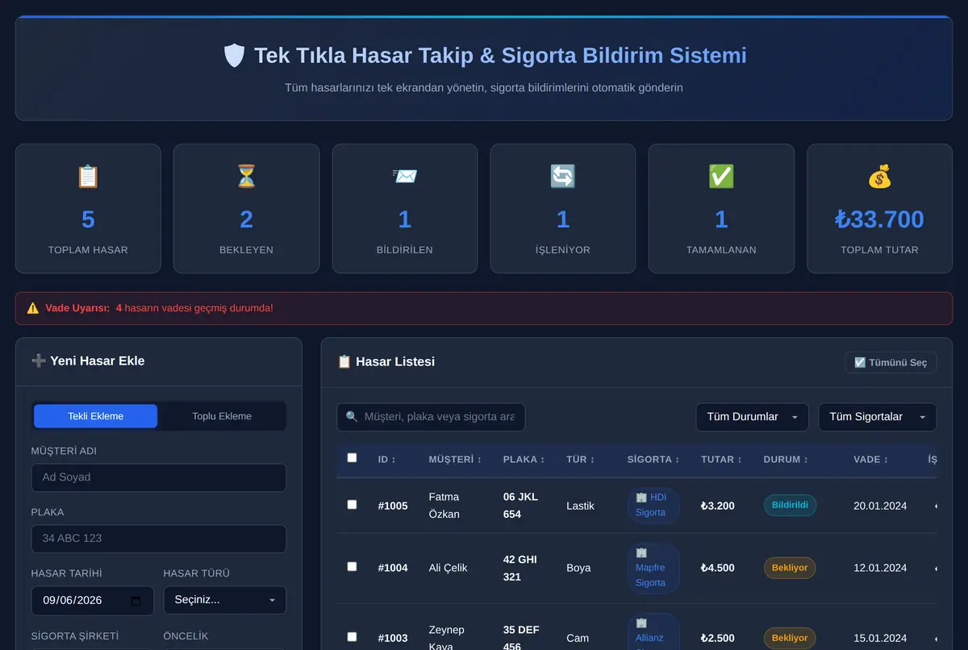Screen dimensions: 968x650
Task: Click the refresh arrows icon above İşleniyor
Action: click(563, 177)
